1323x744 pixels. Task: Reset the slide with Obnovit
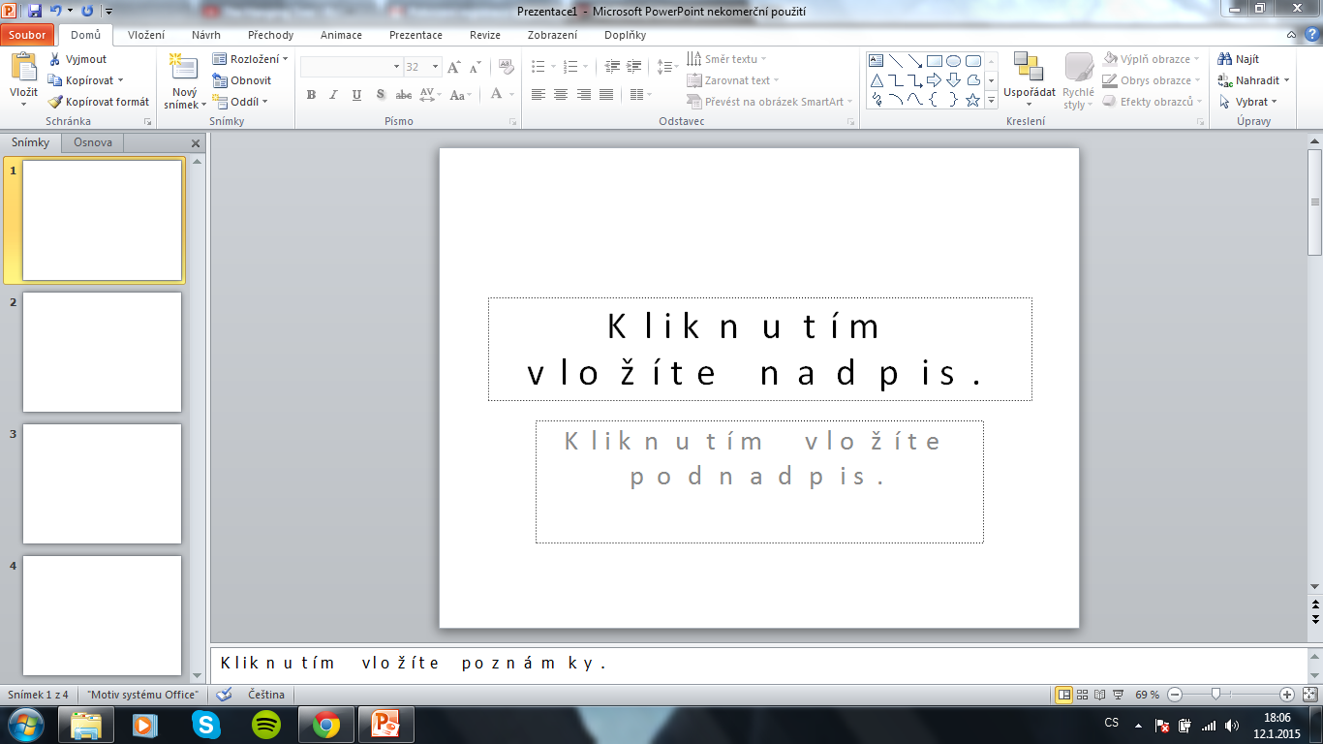pos(242,80)
